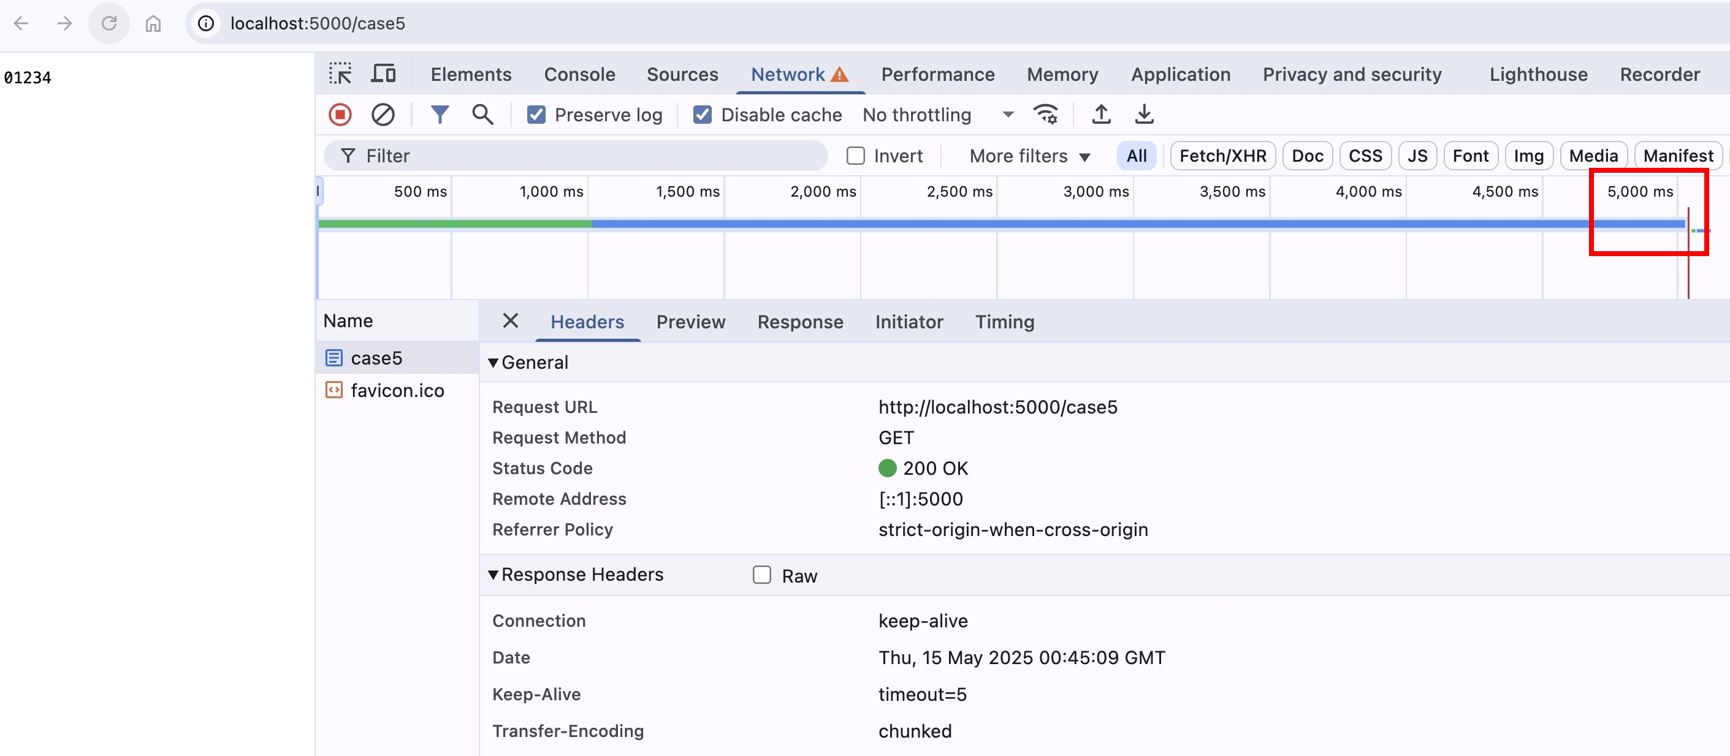Click the favicon.ico file icon
The height and width of the screenshot is (756, 1730).
(x=333, y=390)
